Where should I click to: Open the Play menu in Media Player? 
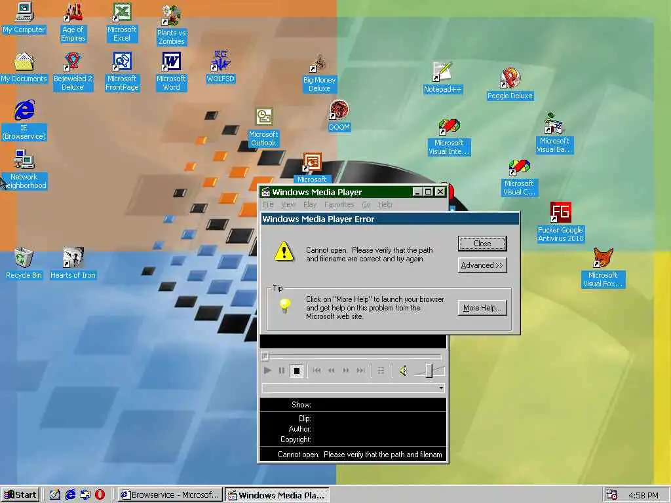[310, 204]
